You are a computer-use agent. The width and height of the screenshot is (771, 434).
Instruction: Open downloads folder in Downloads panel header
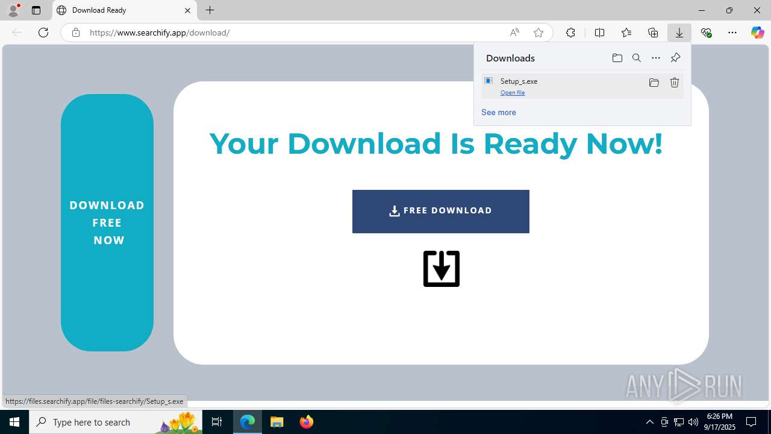[x=617, y=58]
